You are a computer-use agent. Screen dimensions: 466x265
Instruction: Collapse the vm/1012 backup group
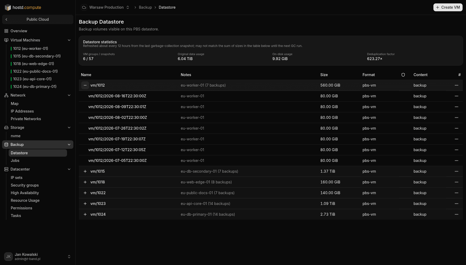tap(85, 85)
